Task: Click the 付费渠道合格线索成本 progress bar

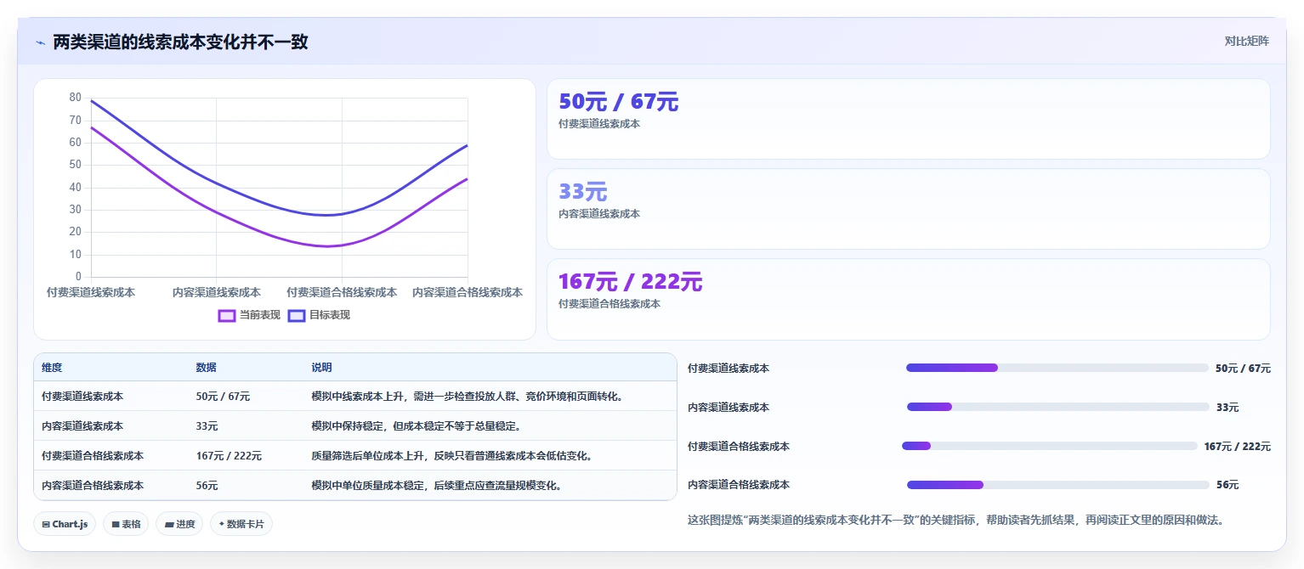Action: pyautogui.click(x=1050, y=446)
